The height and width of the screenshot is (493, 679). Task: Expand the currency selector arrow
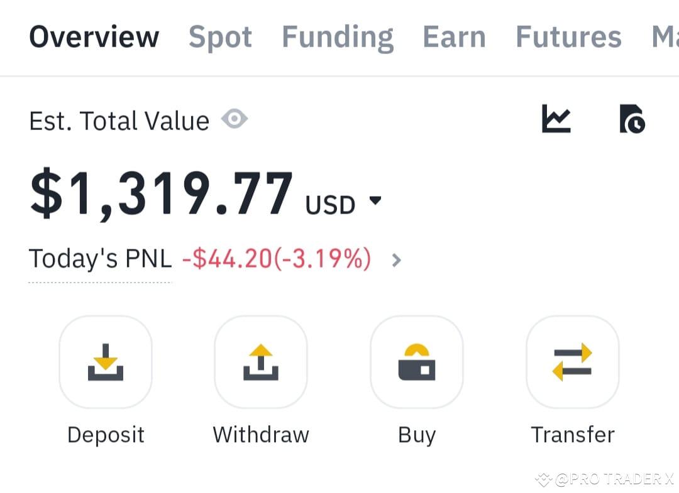(x=377, y=201)
